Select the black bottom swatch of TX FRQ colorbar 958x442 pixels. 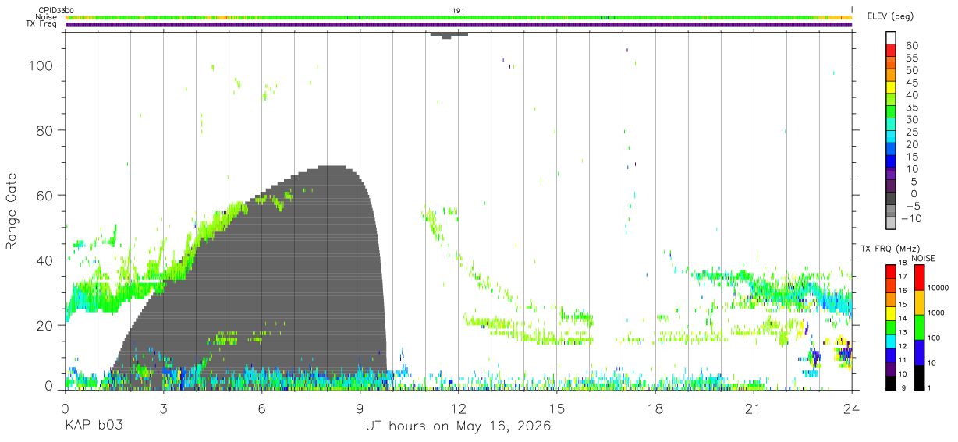click(891, 383)
